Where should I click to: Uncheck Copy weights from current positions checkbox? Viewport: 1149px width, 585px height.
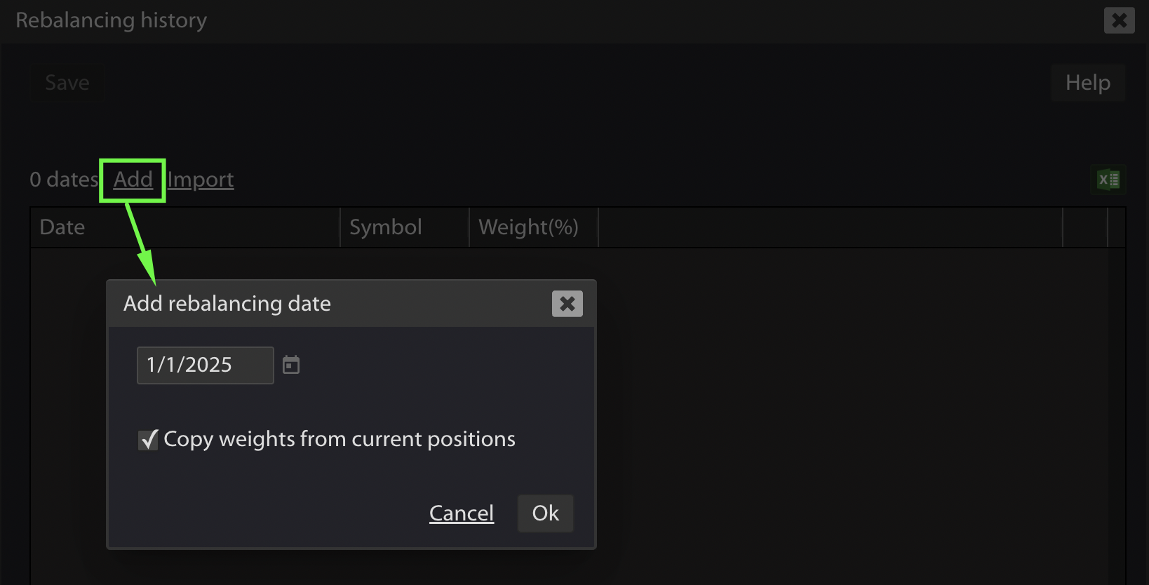148,440
